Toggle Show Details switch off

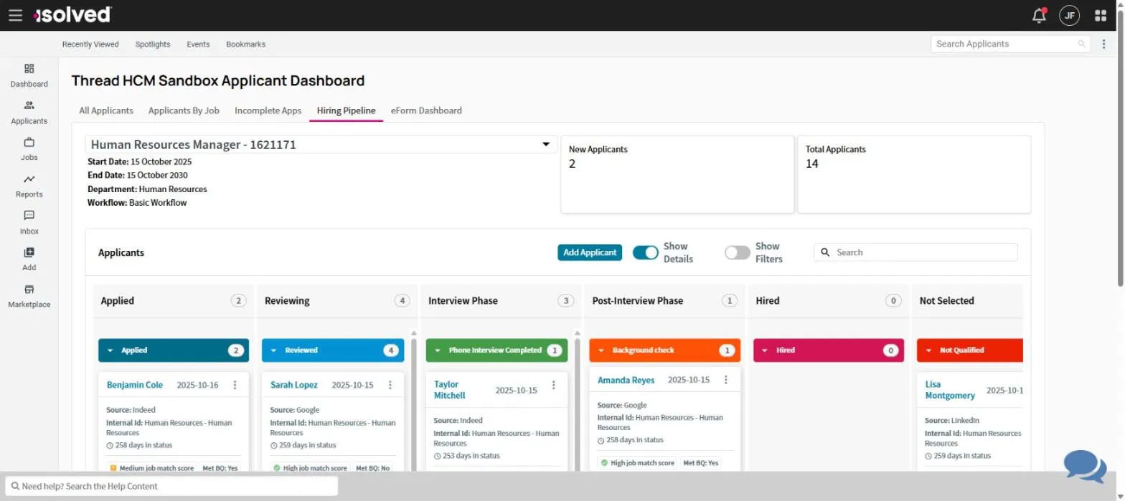coord(645,252)
